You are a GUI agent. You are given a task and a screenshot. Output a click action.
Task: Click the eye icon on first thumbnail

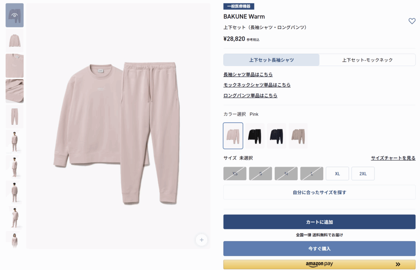coord(14,15)
